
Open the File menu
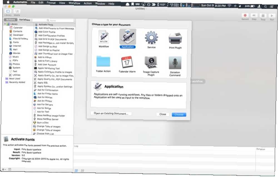coord(33,3)
